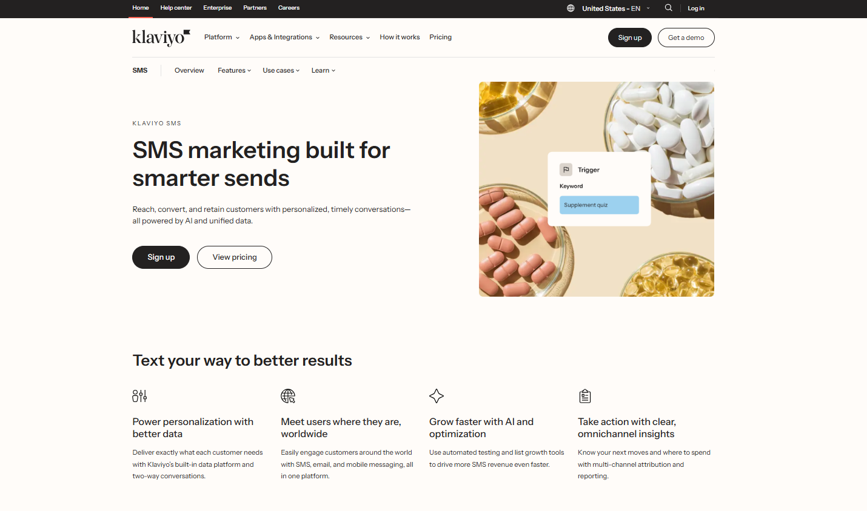Go to the Pricing page
Viewport: 867px width, 511px height.
click(x=440, y=38)
